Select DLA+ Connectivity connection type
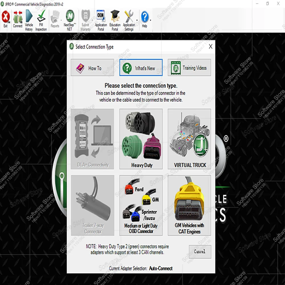 [92, 139]
